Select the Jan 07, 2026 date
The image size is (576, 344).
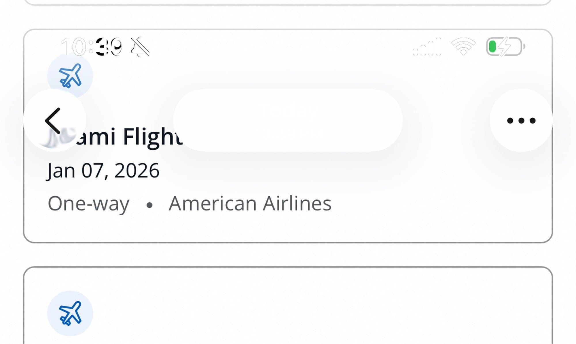point(103,171)
